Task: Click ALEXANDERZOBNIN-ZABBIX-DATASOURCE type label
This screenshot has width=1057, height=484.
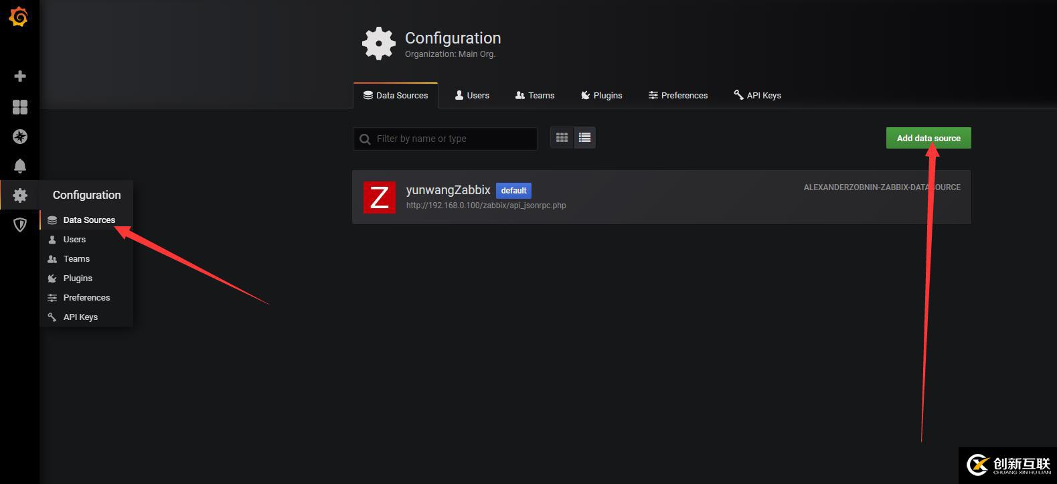Action: click(x=882, y=187)
